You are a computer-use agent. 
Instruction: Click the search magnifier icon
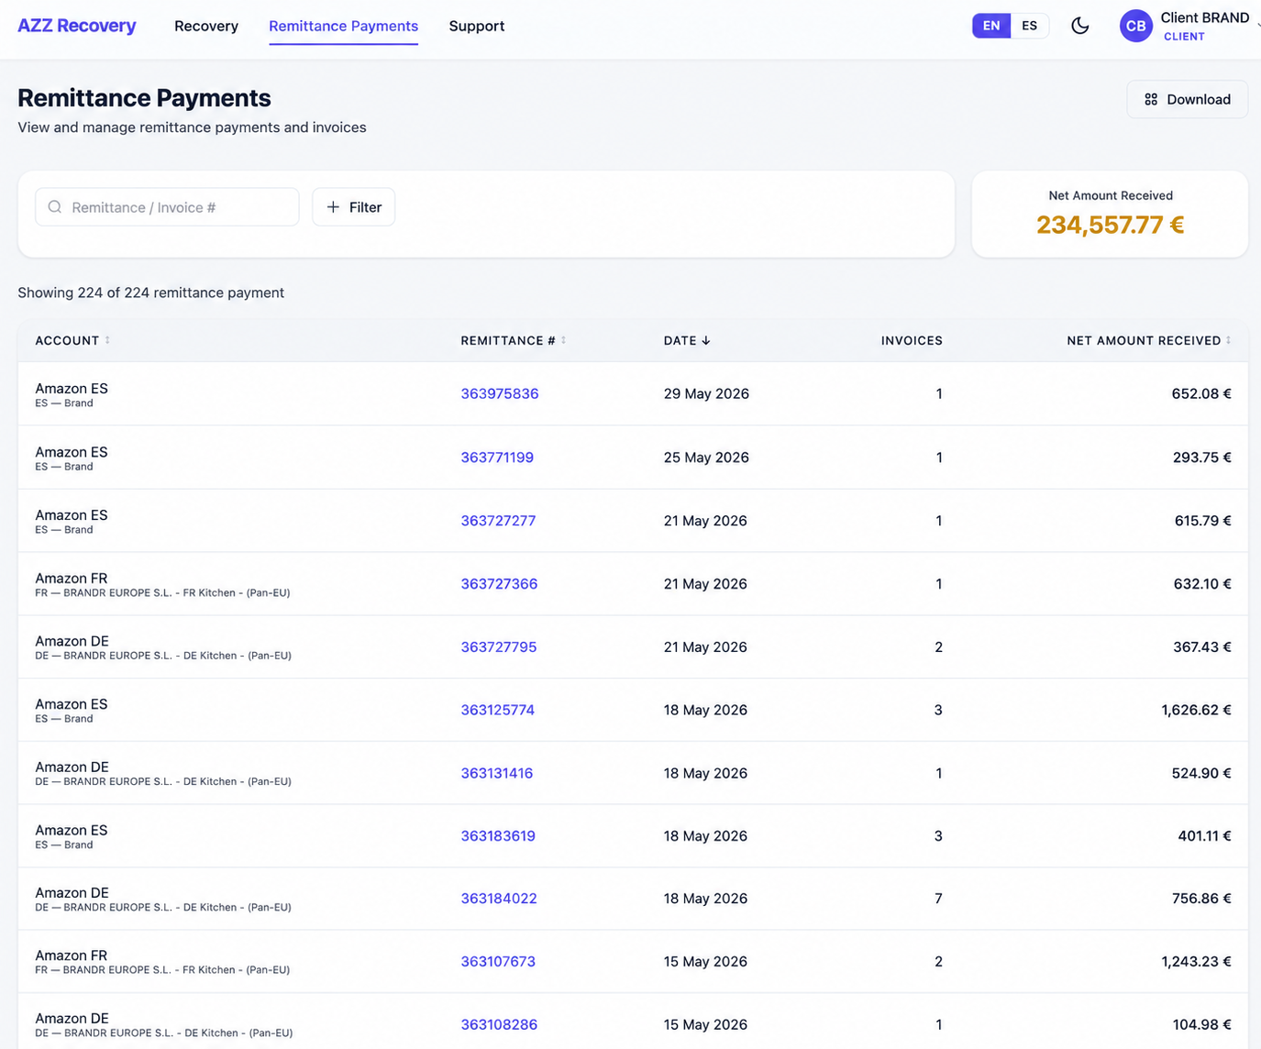[x=55, y=207]
